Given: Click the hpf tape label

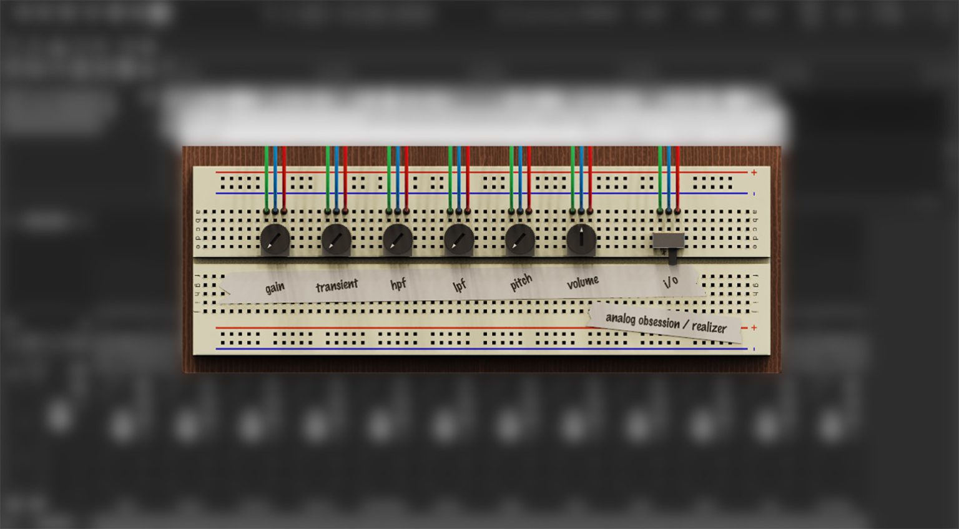Looking at the screenshot, I should [398, 284].
